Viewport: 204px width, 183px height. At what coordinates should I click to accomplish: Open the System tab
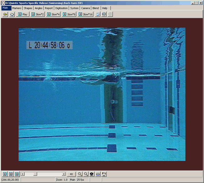pyautogui.click(x=74, y=8)
